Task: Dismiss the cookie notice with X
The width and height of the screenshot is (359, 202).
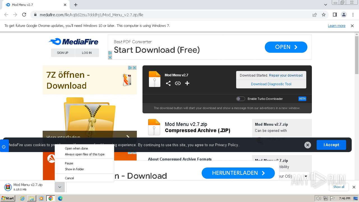Action: pyautogui.click(x=308, y=145)
